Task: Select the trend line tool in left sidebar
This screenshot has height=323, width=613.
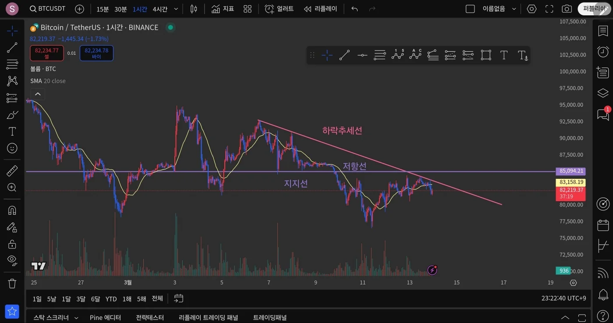Action: [x=12, y=47]
